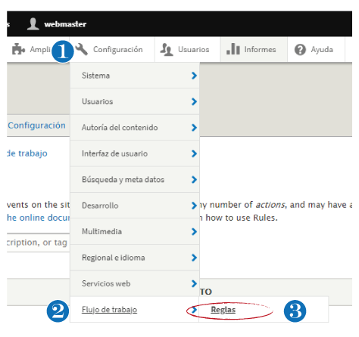Select Regional e idioma menu entry
This screenshot has height=337, width=359.
(135, 258)
